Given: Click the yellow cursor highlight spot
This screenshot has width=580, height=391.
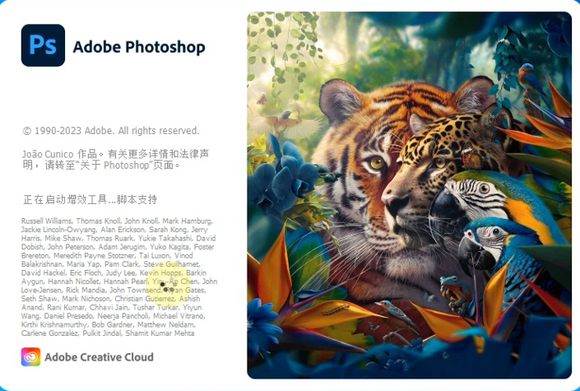Looking at the screenshot, I should [168, 287].
